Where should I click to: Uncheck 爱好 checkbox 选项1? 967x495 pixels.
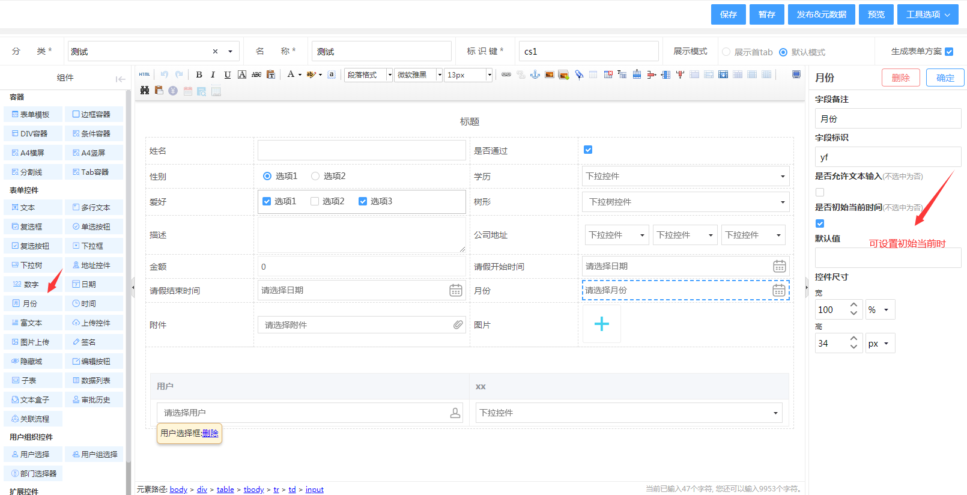pyautogui.click(x=267, y=201)
